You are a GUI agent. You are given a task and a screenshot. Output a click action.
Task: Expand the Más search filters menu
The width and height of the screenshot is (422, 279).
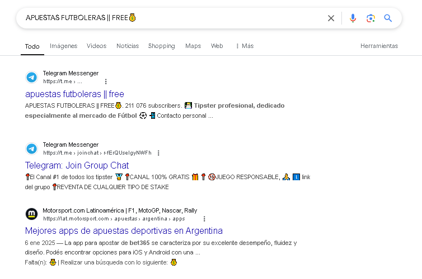point(245,46)
